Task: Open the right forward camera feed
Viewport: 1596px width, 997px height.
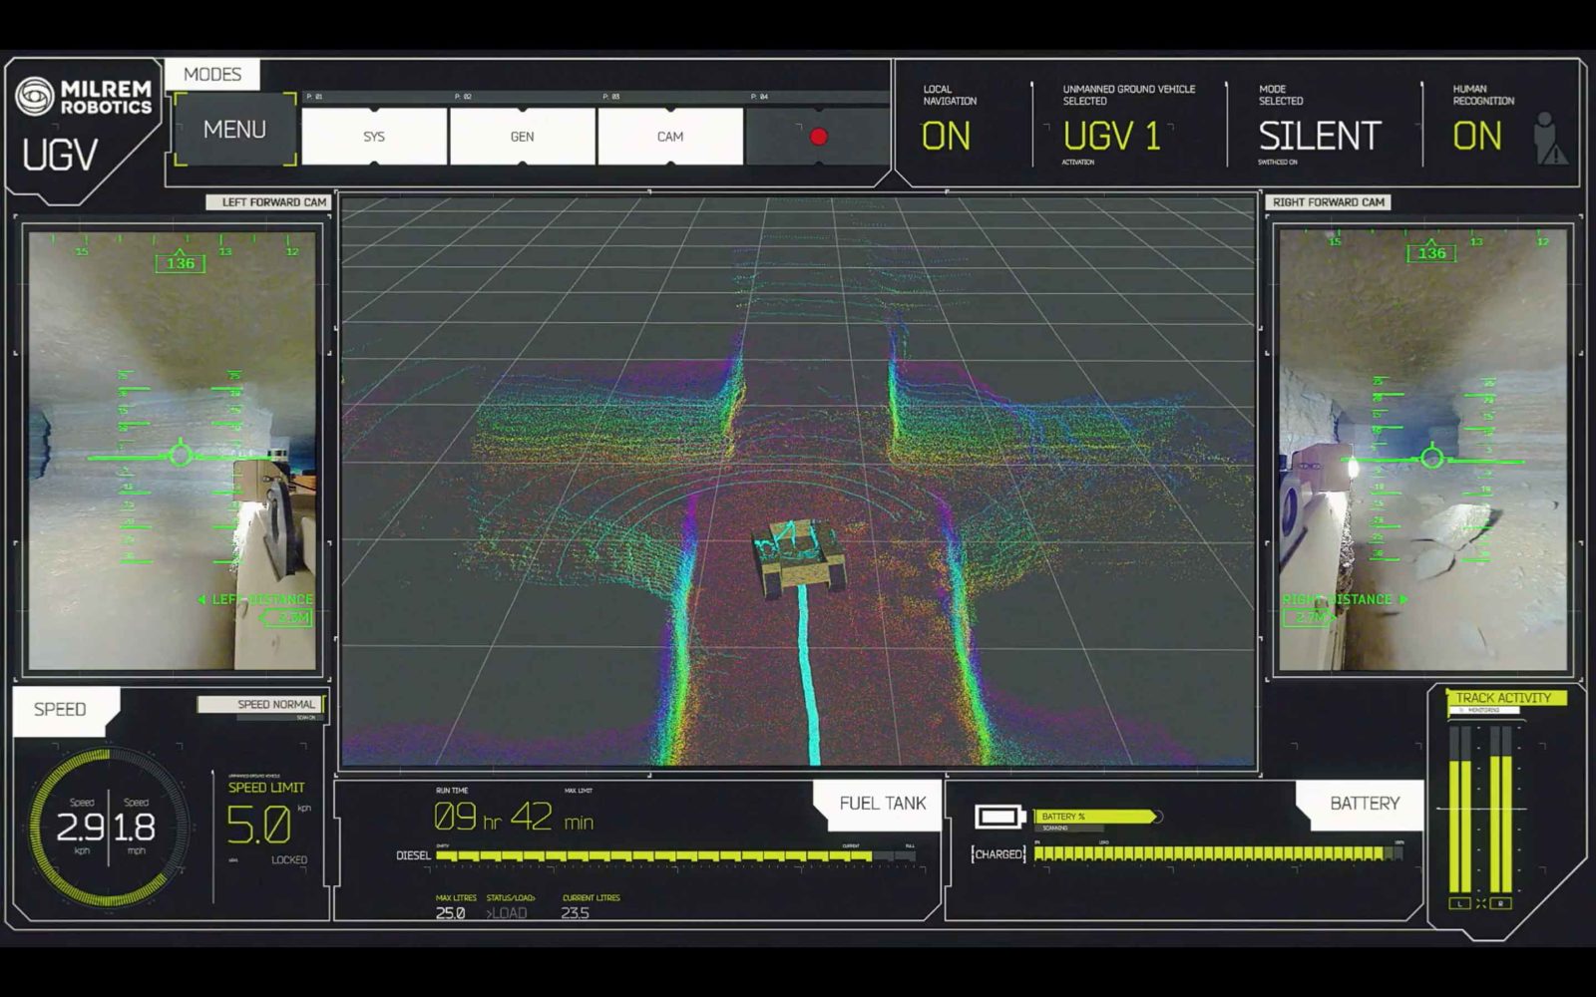Action: point(1423,449)
